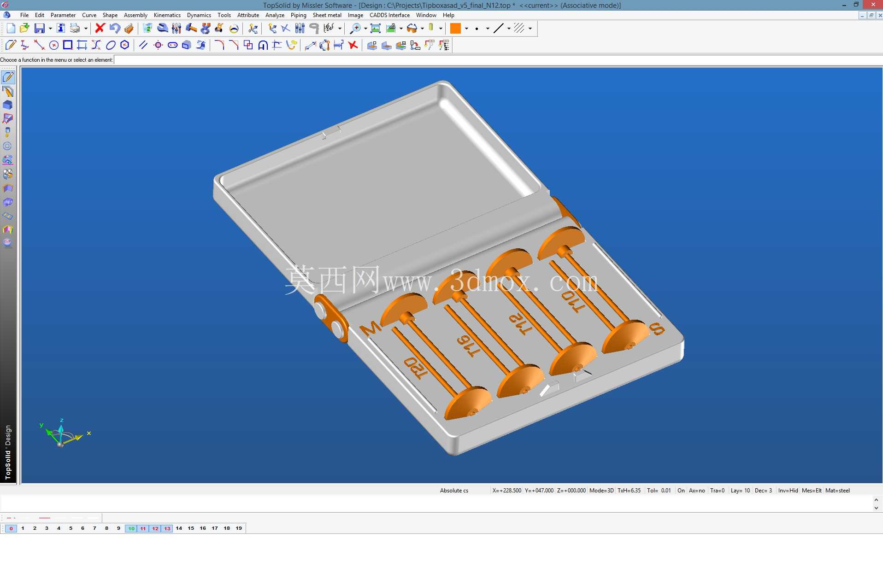
Task: Print using the printer icon
Action: click(x=75, y=29)
